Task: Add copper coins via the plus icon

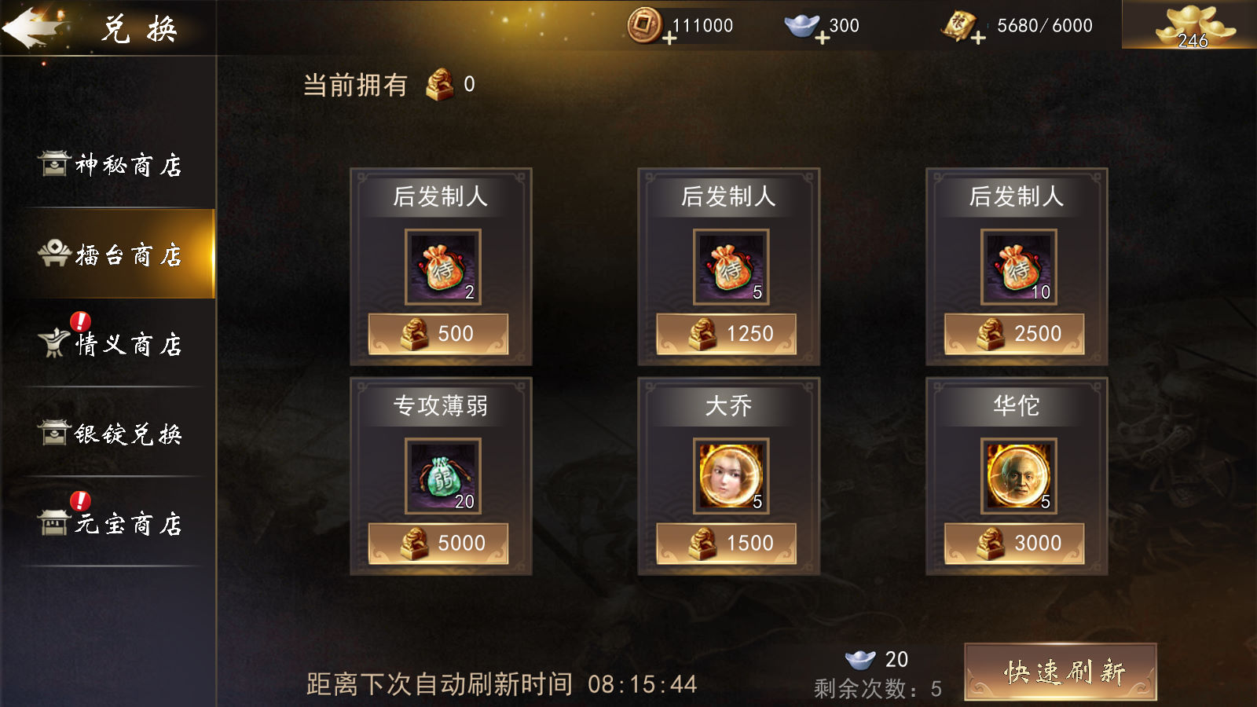Action: pyautogui.click(x=669, y=38)
